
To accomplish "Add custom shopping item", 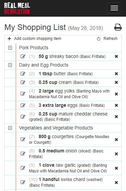I will 34,39.
